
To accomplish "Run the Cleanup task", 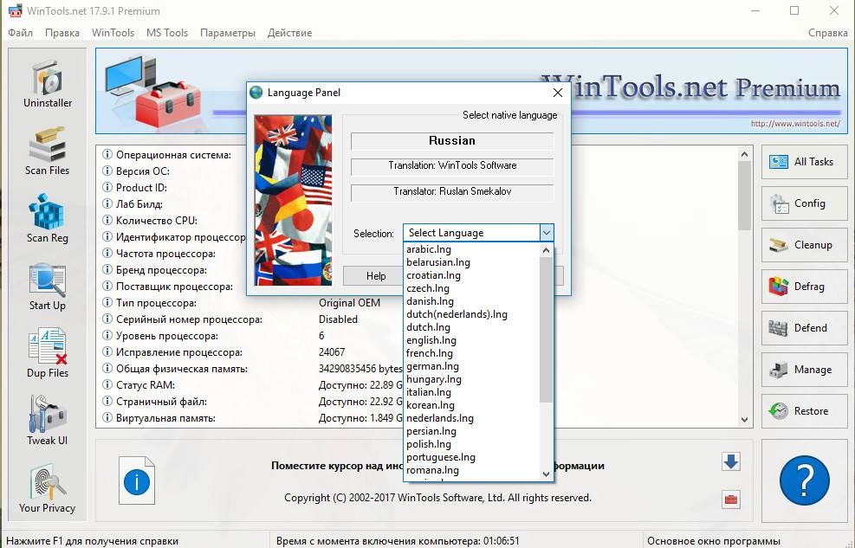I will coord(804,245).
